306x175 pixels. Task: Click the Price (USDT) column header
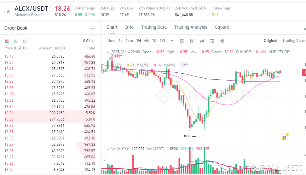(15, 48)
